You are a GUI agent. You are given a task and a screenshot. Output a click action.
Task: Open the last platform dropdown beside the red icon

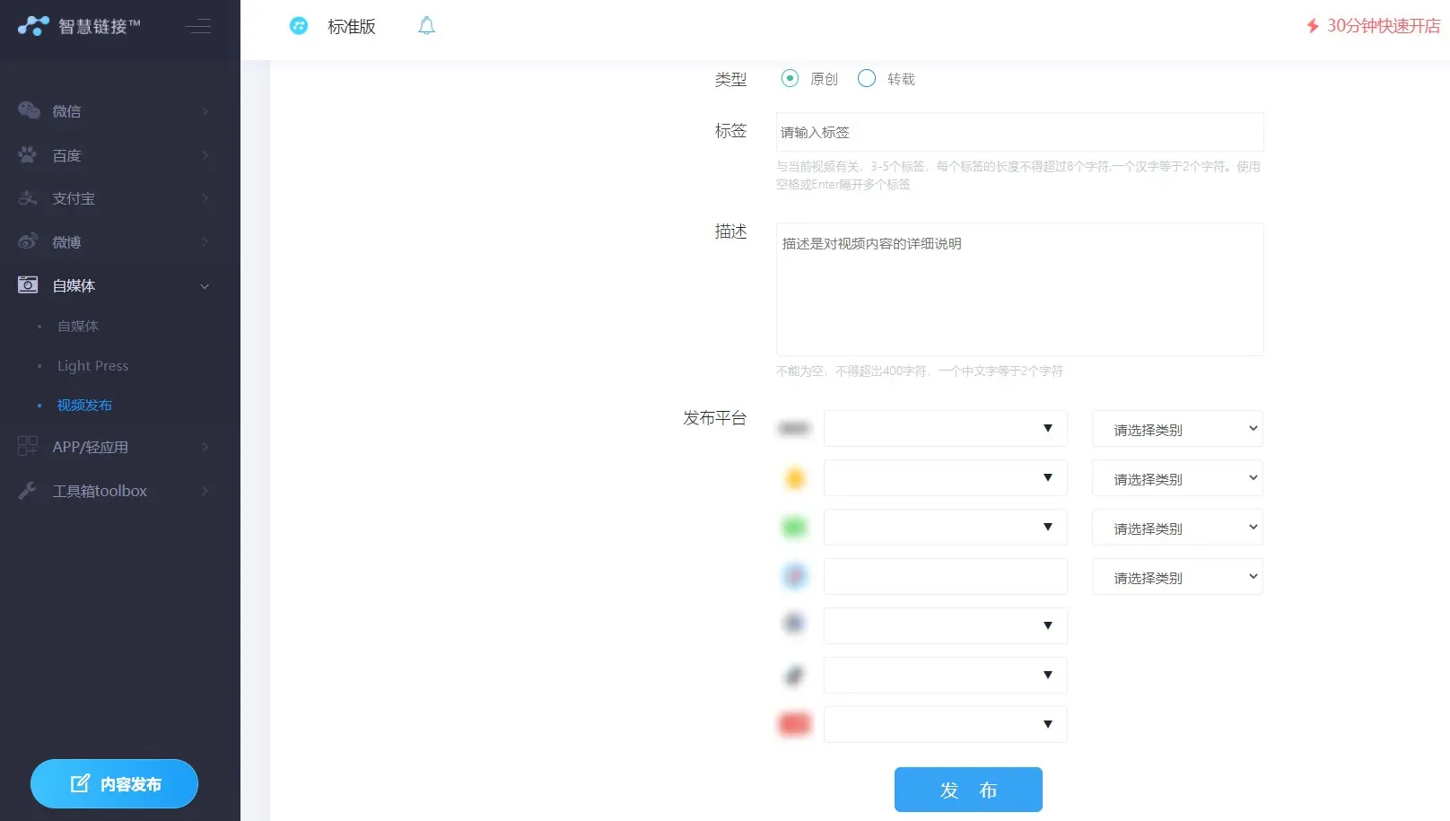point(945,725)
